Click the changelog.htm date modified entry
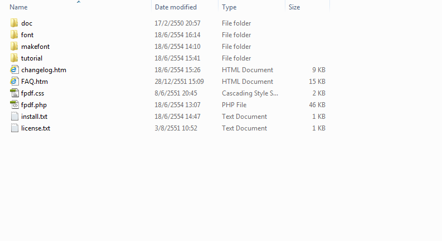This screenshot has width=442, height=241. click(177, 70)
